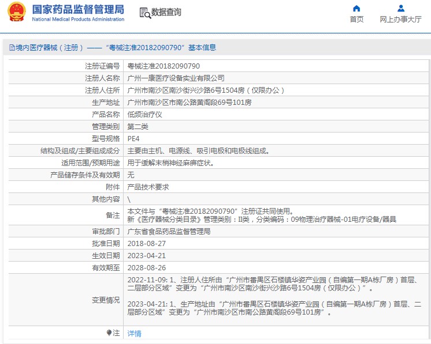The image size is (431, 344).
Task: Click the bulb icon beside 注
Action: click(109, 332)
